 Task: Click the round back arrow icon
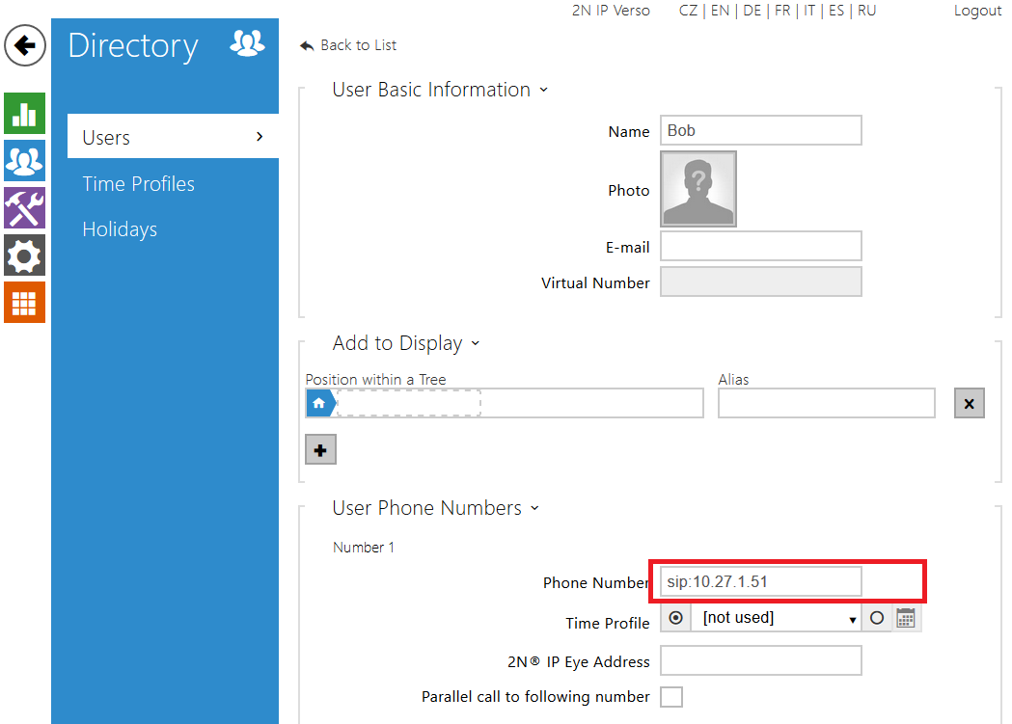click(x=25, y=45)
